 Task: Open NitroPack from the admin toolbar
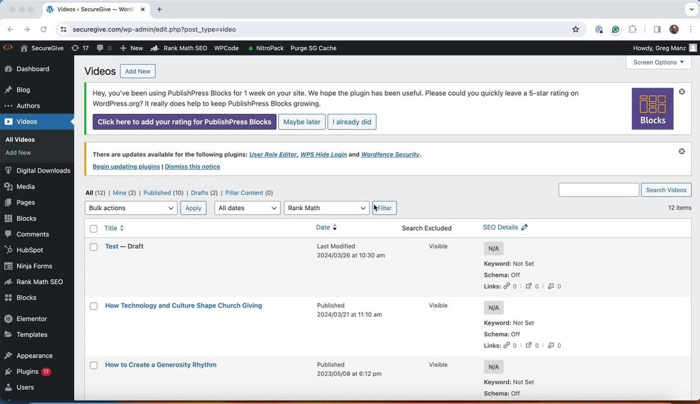[x=269, y=48]
